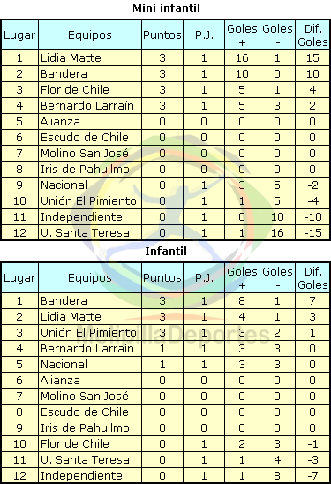Screen dimensions: 331x484
Task: Click the goal difference value -15
Action: (312, 233)
